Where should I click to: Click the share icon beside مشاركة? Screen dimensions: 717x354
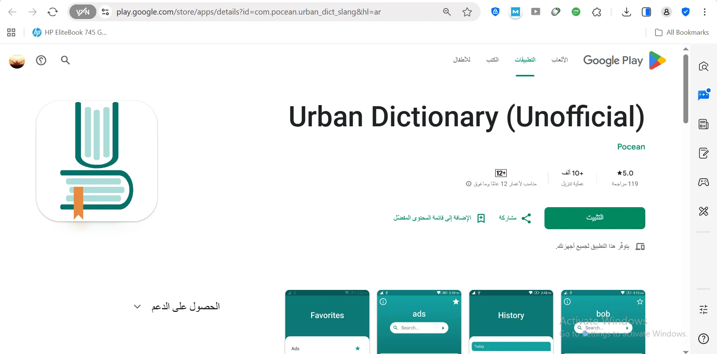click(x=527, y=218)
